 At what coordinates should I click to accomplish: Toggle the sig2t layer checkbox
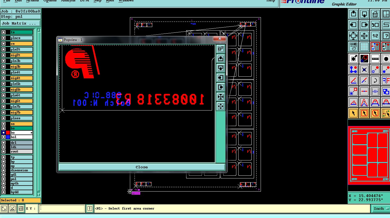(x=4, y=55)
